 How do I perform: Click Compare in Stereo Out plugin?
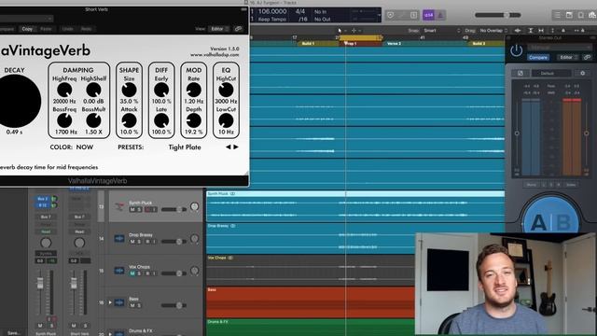[538, 58]
